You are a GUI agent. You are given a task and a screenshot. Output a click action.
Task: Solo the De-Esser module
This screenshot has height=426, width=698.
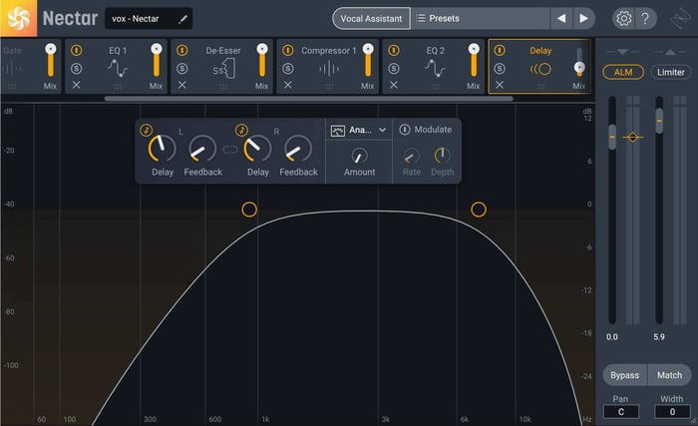click(x=182, y=68)
